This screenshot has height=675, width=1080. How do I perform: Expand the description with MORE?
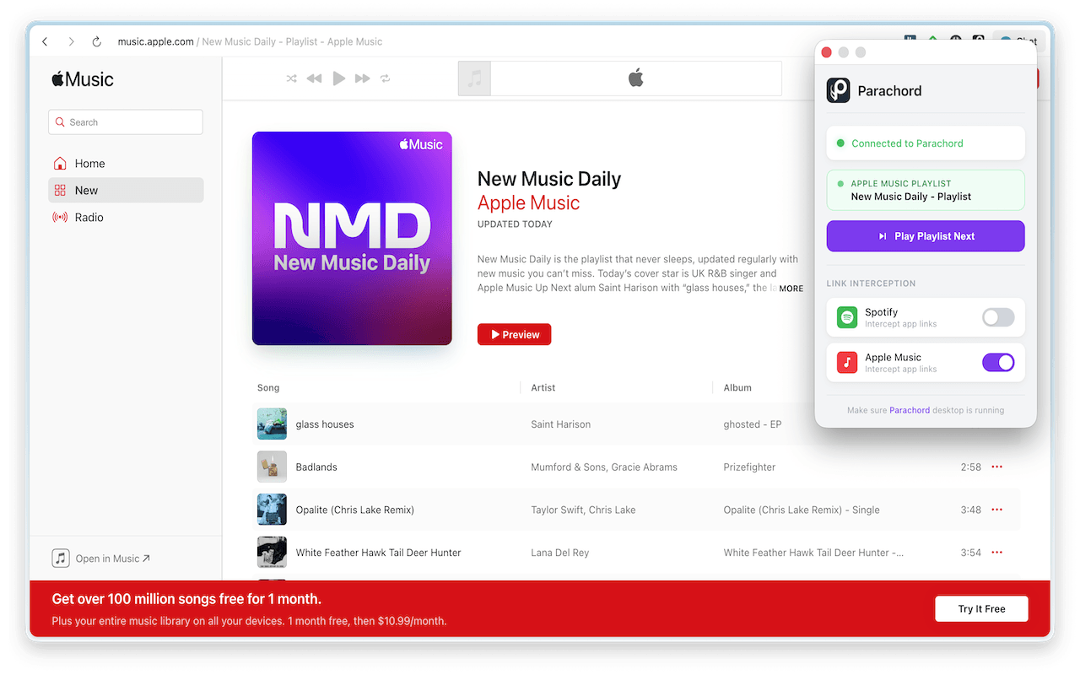point(791,289)
